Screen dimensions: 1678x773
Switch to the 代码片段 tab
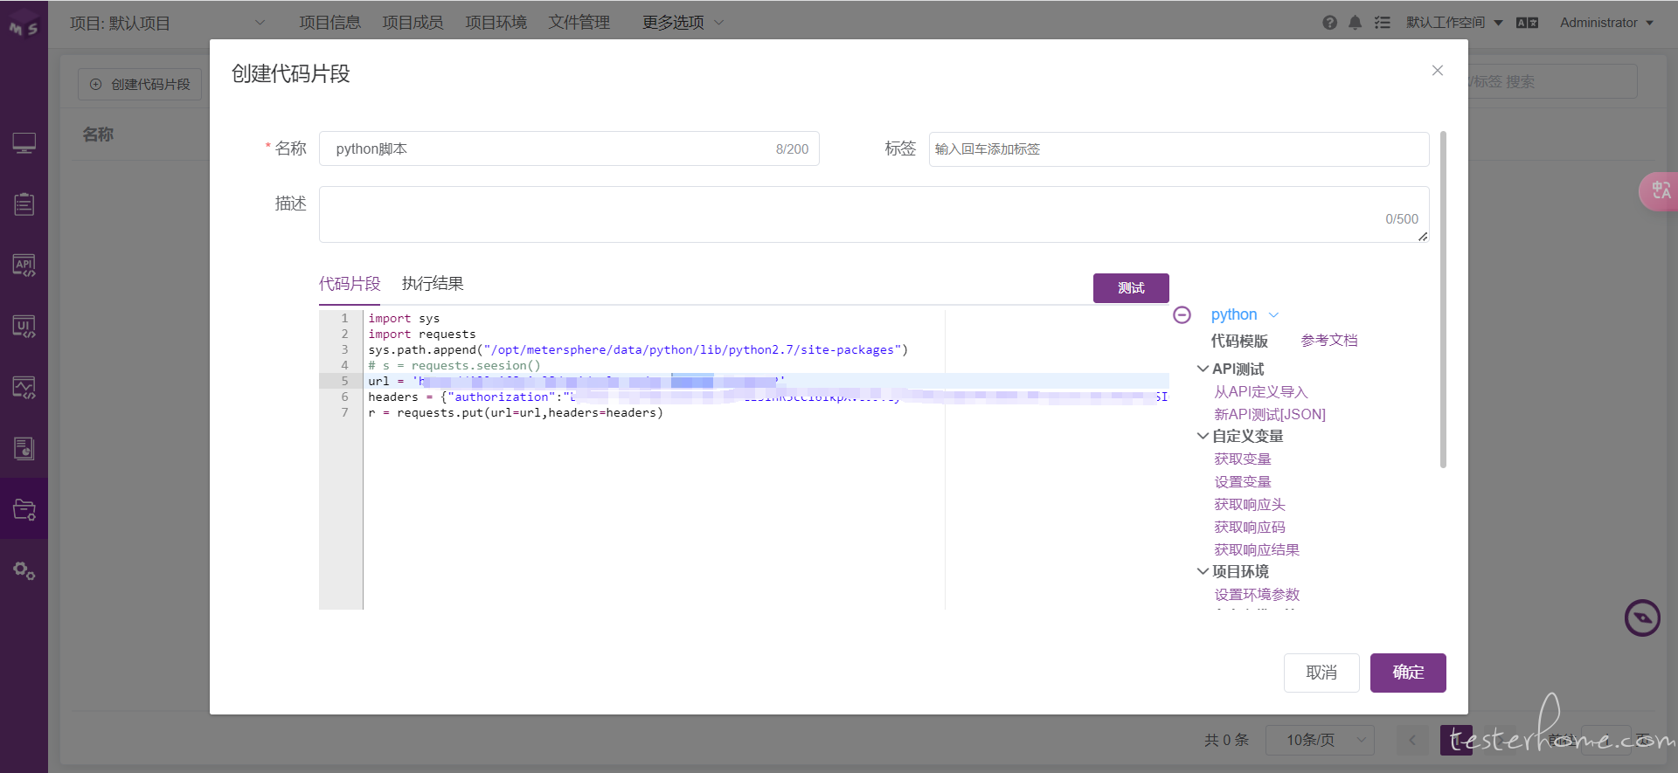pos(350,284)
